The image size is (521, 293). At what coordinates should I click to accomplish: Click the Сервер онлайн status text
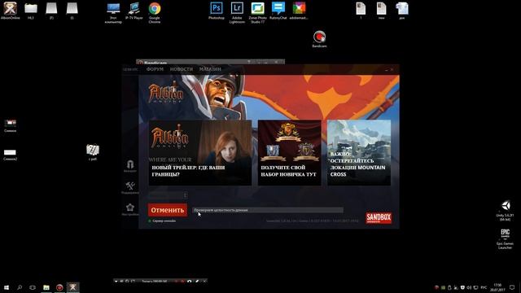pyautogui.click(x=164, y=221)
